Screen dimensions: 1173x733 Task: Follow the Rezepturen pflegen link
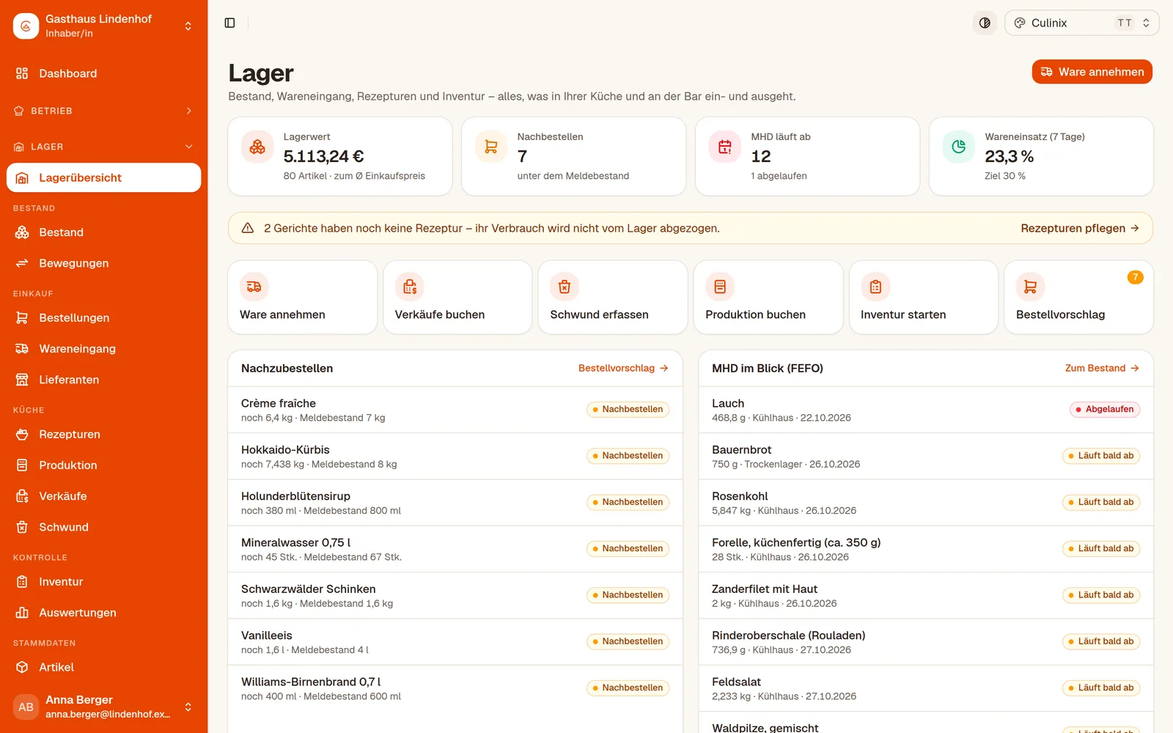pyautogui.click(x=1080, y=228)
